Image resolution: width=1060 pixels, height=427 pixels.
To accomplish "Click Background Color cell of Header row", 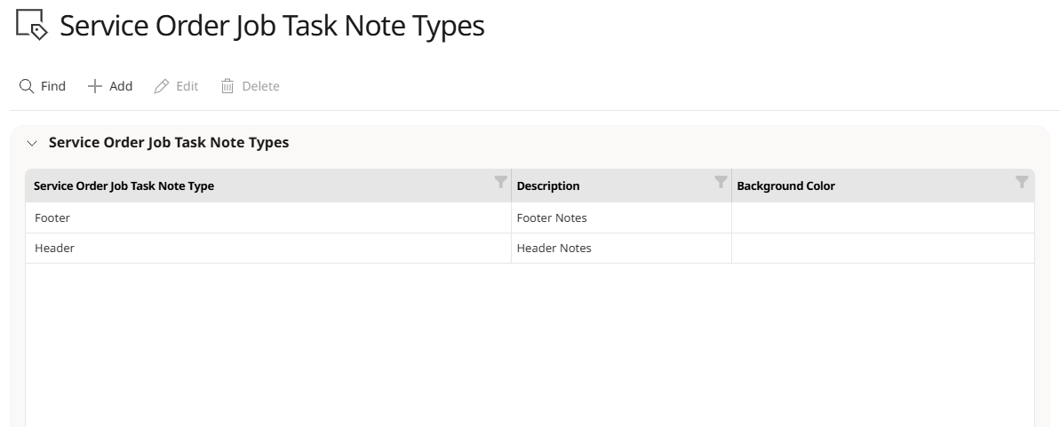I will [x=883, y=248].
